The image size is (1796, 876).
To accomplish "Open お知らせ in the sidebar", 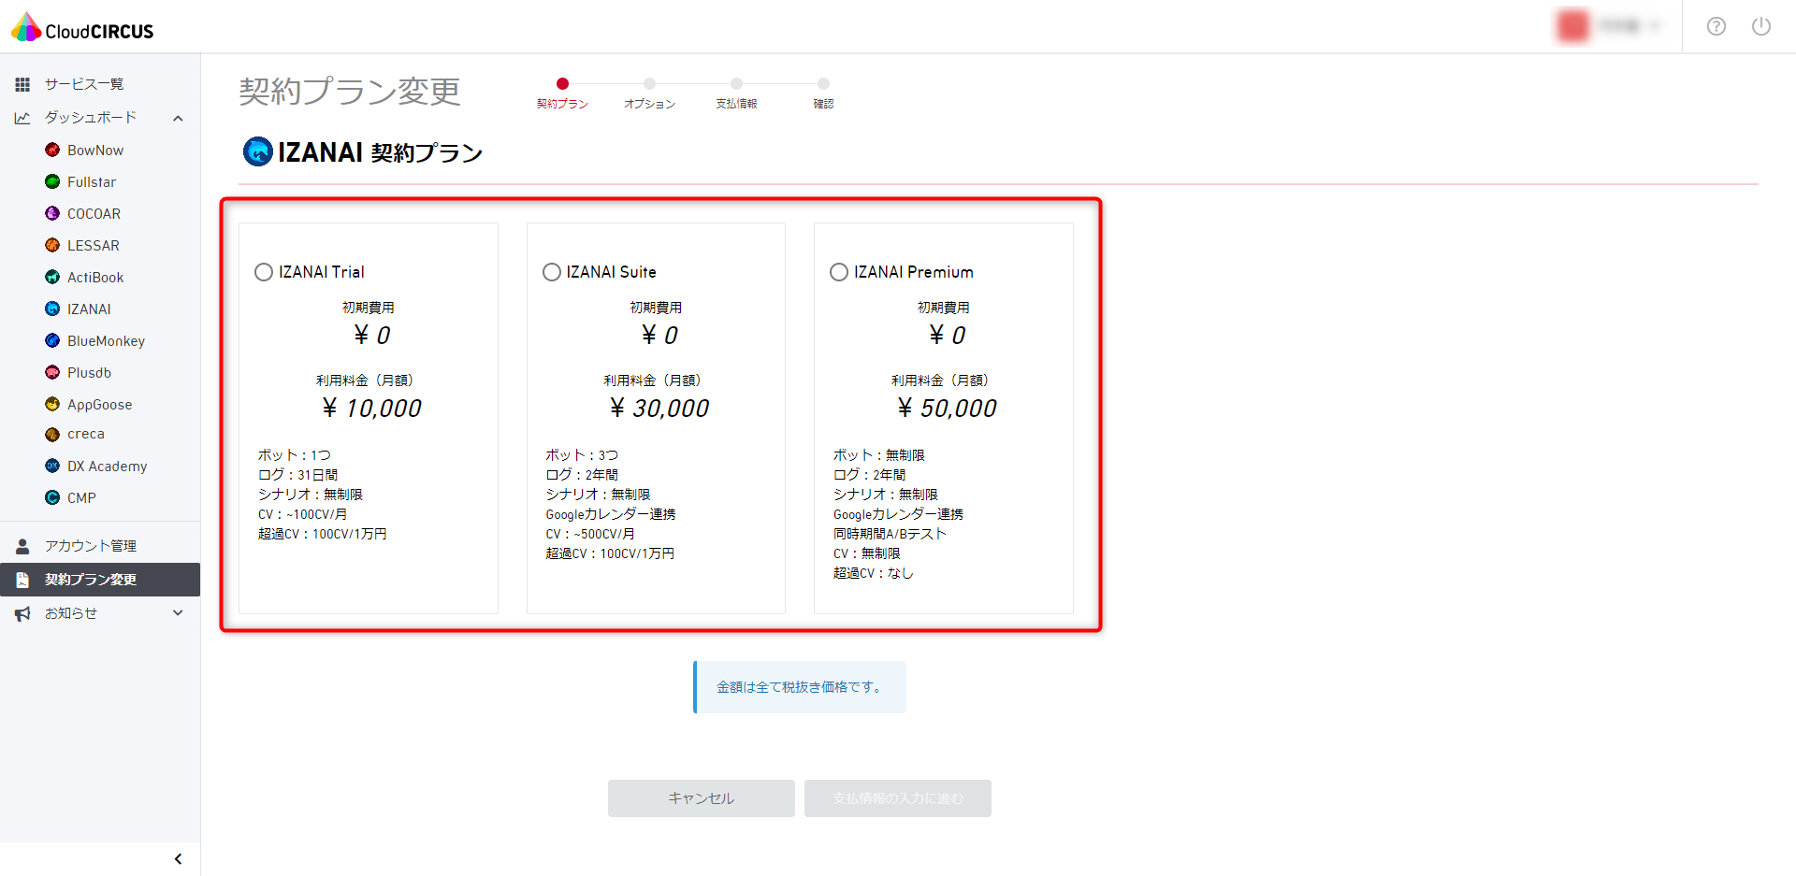I will coord(71,613).
